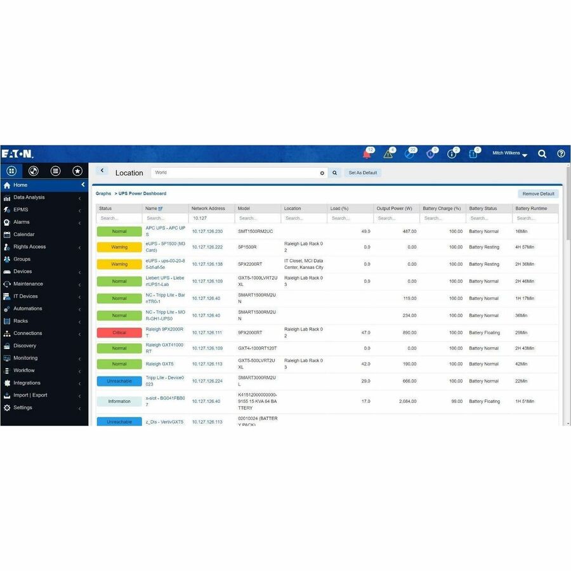
Task: Click the starred favorites icon at sidebar top
Action: click(x=77, y=171)
